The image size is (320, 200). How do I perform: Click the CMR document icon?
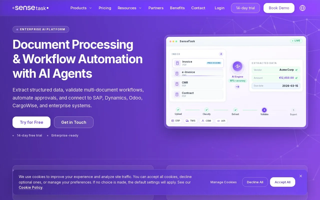(177, 84)
